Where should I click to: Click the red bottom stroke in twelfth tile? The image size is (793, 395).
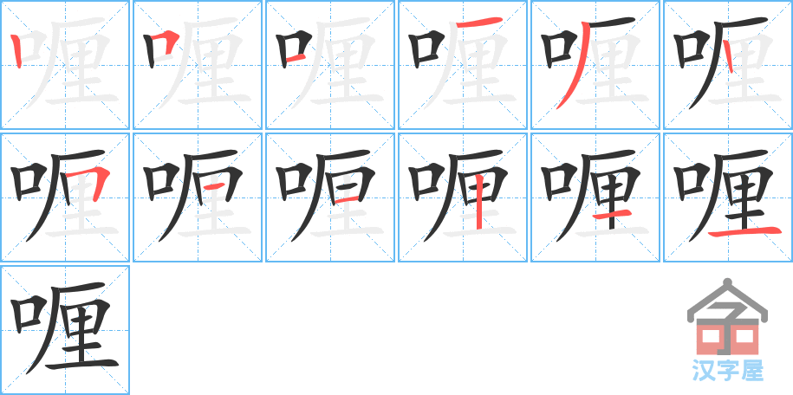[x=743, y=231]
